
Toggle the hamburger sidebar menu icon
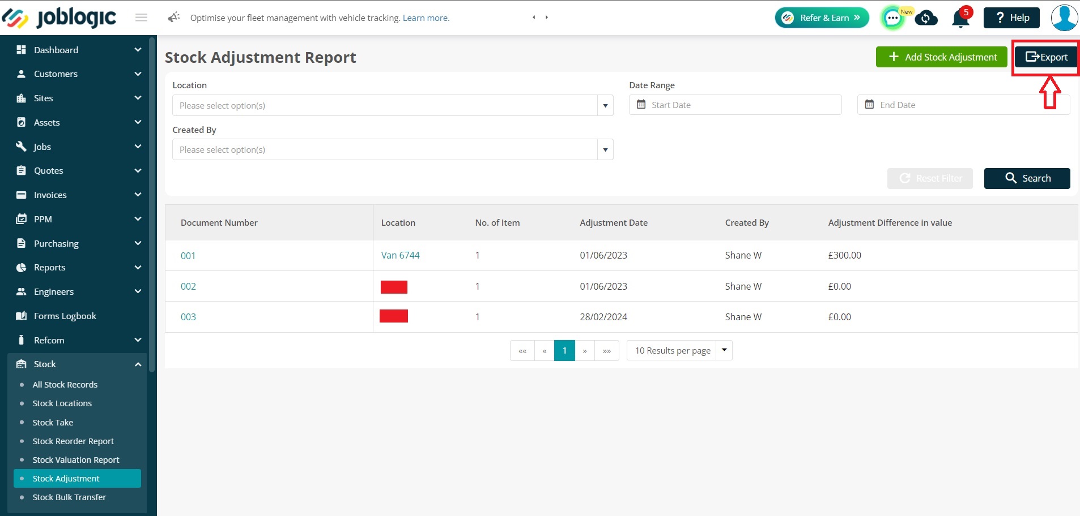(x=141, y=18)
